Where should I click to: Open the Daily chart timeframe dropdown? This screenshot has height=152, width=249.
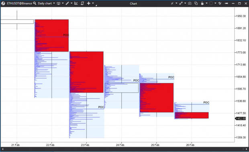[x=46, y=3]
